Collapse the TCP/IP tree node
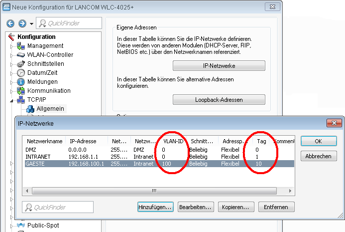The height and width of the screenshot is (232, 345). coord(12,100)
